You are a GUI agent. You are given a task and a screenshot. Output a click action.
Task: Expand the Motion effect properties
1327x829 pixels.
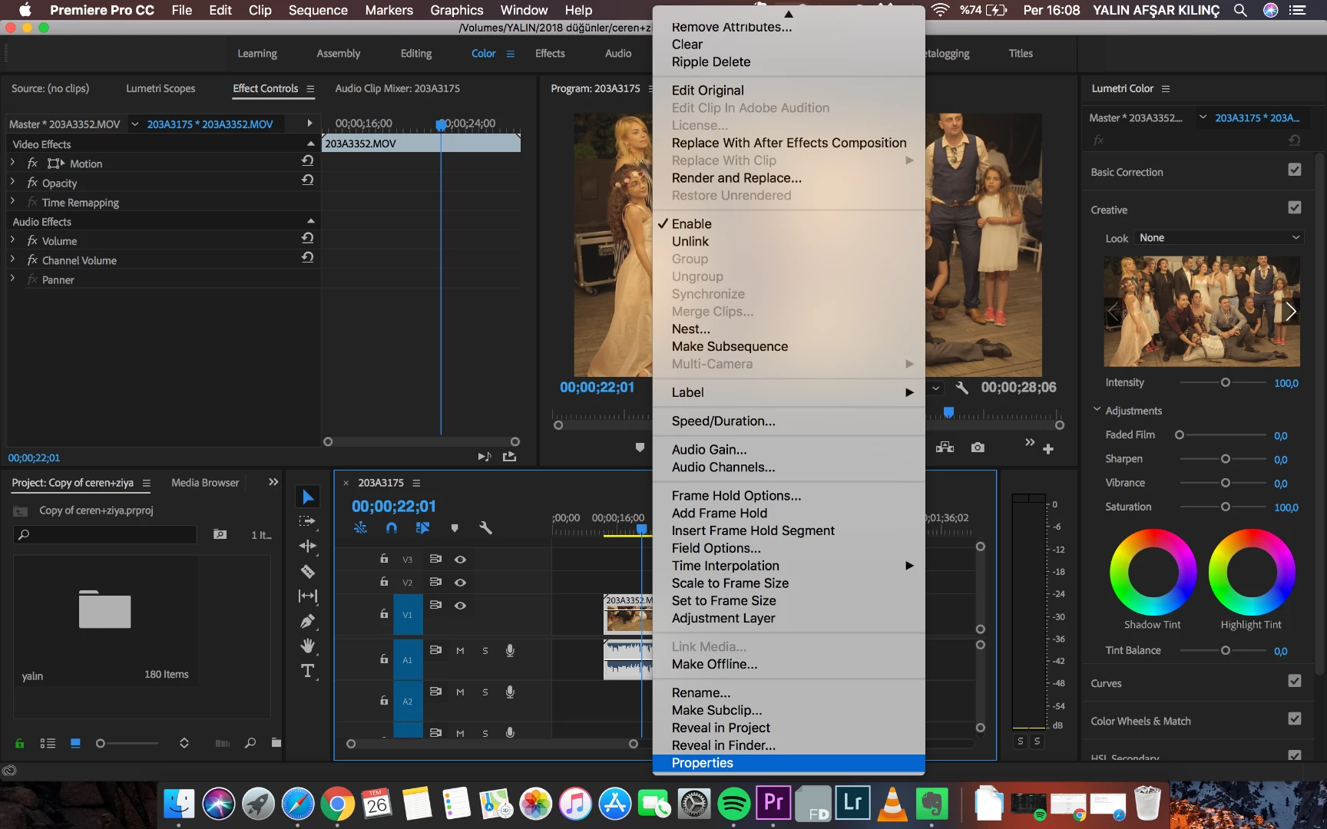(13, 163)
